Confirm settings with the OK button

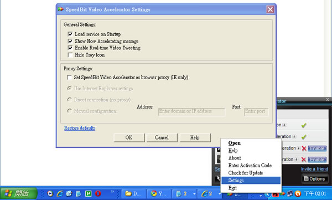coord(129,137)
